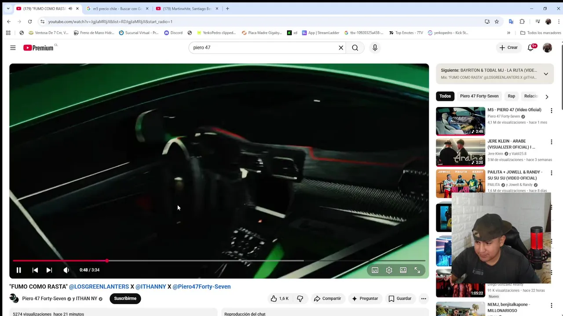Open App | StreamLadder bookmark
The width and height of the screenshot is (563, 316).
[320, 32]
